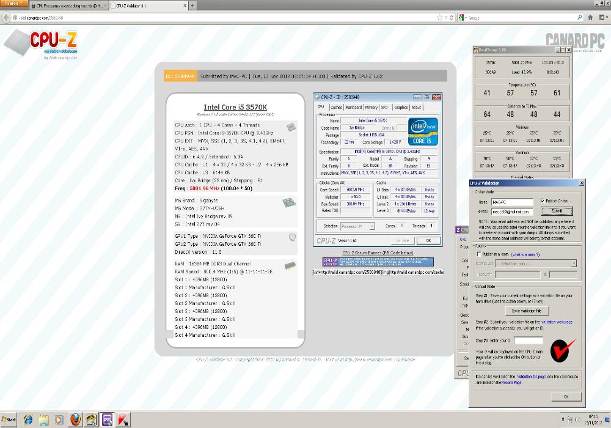Click the search magnifier icon

click(x=579, y=18)
